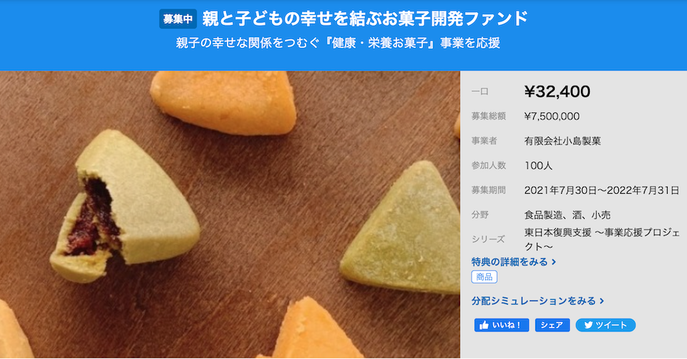The width and height of the screenshot is (687, 359).
Task: Click the recruitment period 2021年7月30日〜2022年7月31日
Action: coord(602,190)
